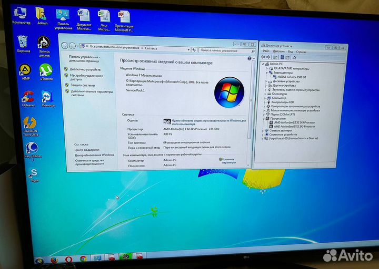Viewport: 379px width, 269px height.
Task: Click Защита системы link
Action: click(83, 85)
